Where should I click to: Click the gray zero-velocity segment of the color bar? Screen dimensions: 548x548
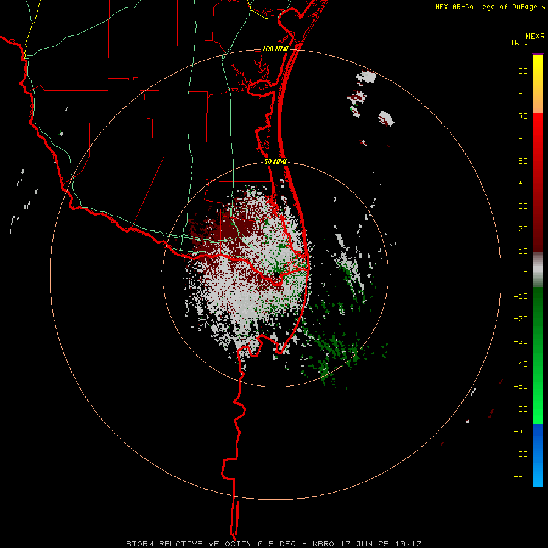click(x=538, y=270)
